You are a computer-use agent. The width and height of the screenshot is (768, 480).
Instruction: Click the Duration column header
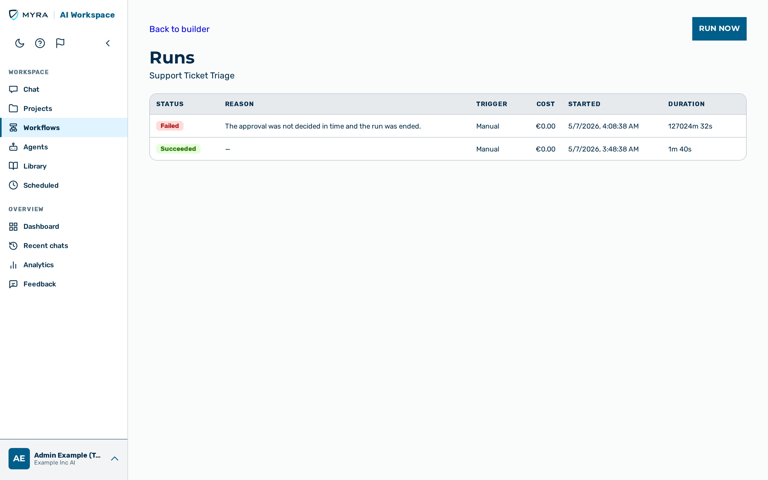point(686,104)
